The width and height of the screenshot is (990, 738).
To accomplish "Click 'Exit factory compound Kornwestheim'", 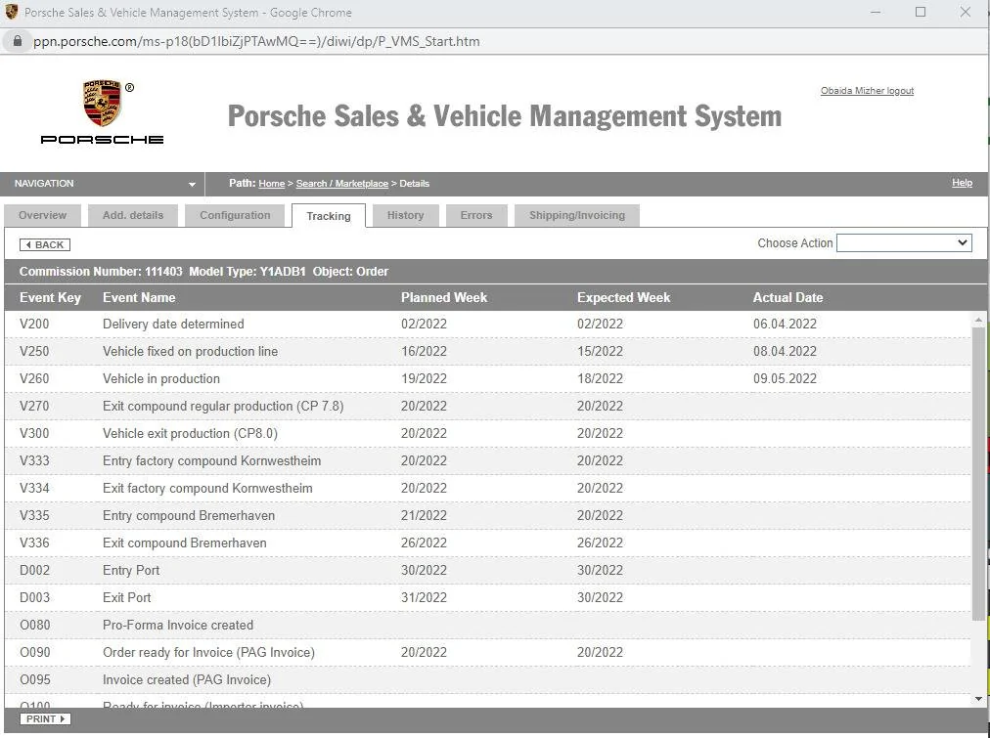I will pos(207,488).
